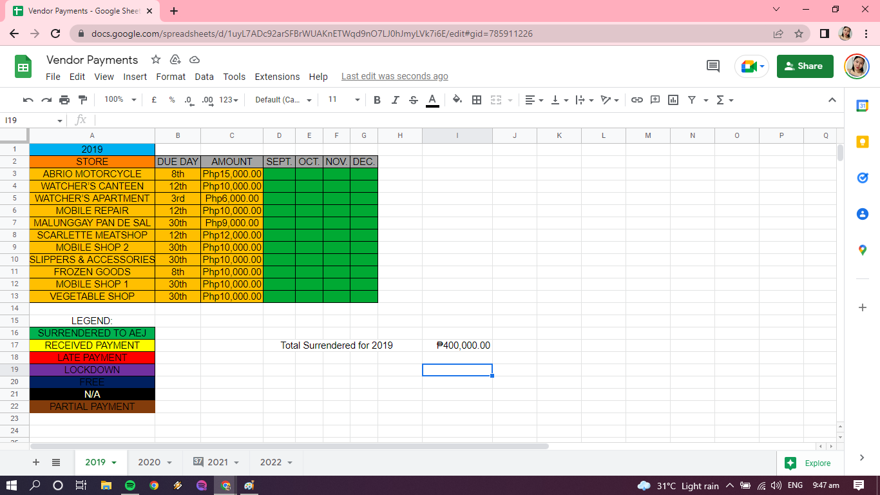The image size is (880, 495).
Task: Add a new sheet
Action: click(36, 463)
